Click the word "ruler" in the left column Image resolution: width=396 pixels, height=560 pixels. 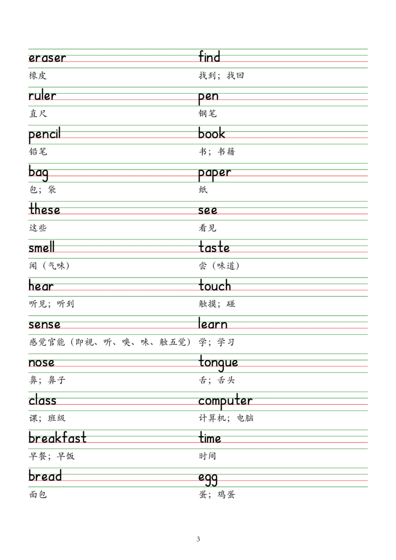coord(42,96)
